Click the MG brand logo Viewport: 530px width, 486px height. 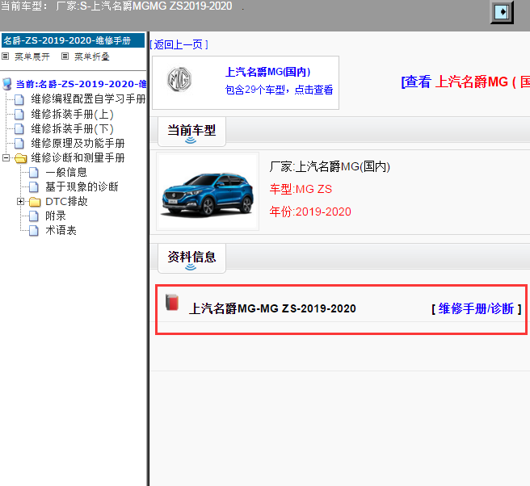179,80
